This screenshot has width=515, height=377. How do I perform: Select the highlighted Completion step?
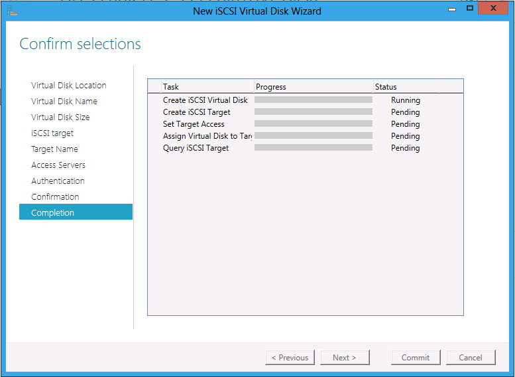(76, 212)
